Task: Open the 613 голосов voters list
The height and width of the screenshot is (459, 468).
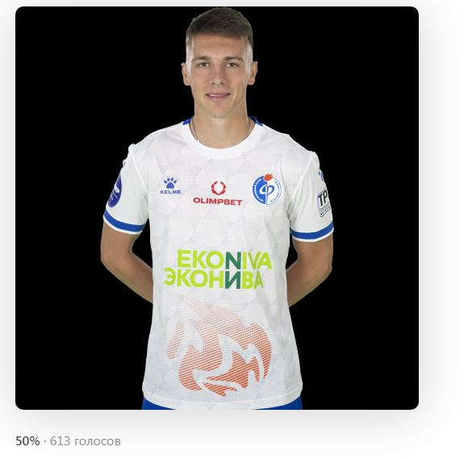Action: tap(86, 440)
